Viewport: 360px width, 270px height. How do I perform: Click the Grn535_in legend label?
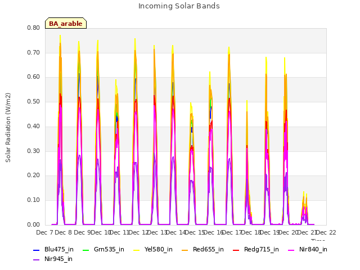coord(109,250)
